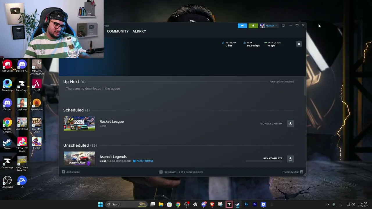372x209 pixels.
Task: Select the Discord-A... desktop shortcut
Action: (22, 66)
